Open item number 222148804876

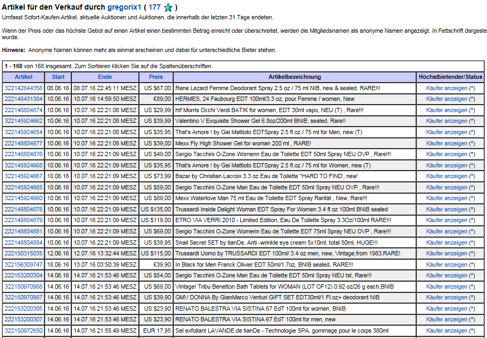pyautogui.click(x=24, y=155)
